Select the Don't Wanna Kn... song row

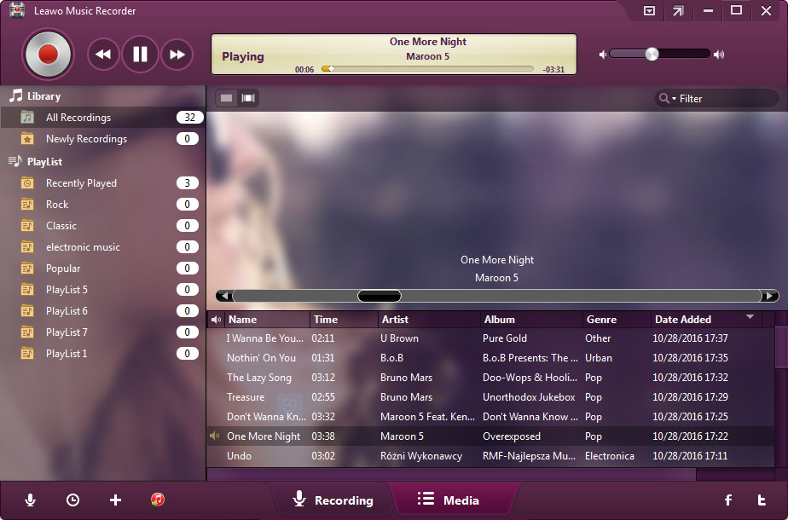[x=490, y=417]
